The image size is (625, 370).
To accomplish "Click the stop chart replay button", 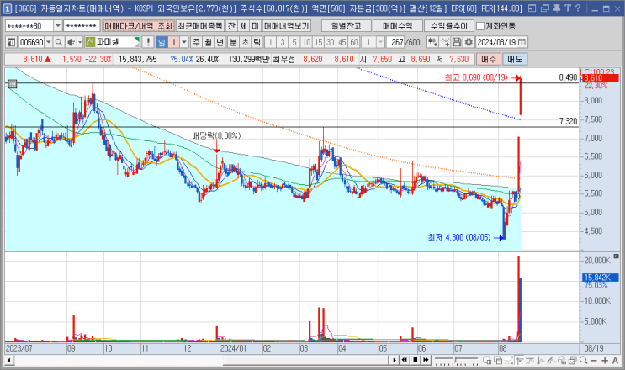I will pos(415,360).
